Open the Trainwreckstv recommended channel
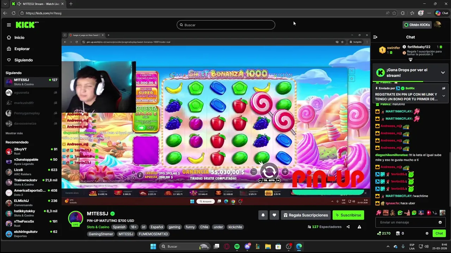451x253 pixels. (x=31, y=182)
